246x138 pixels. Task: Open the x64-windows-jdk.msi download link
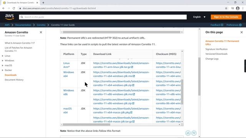[x=121, y=74]
